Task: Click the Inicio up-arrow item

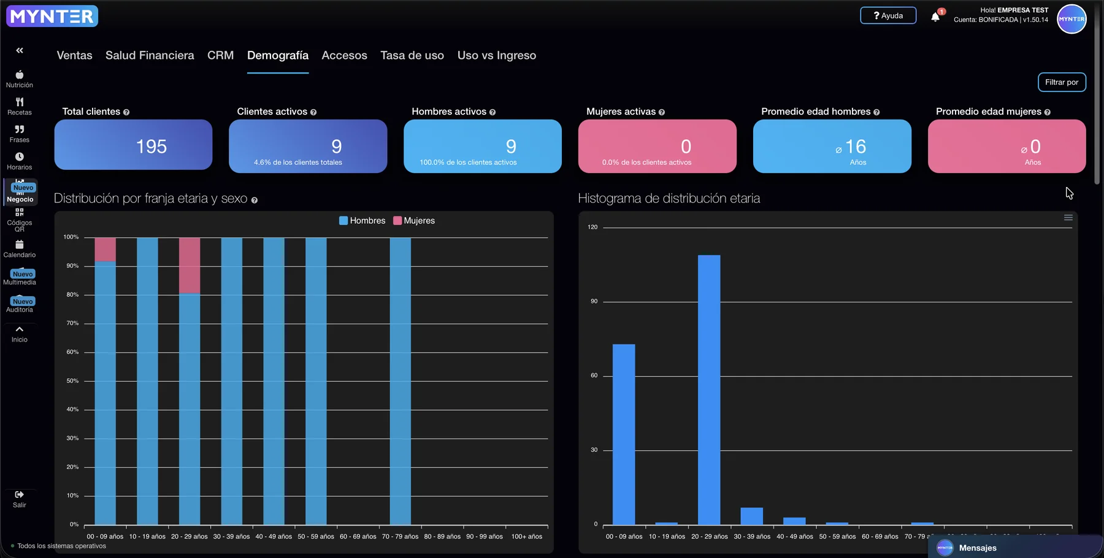Action: 20,334
